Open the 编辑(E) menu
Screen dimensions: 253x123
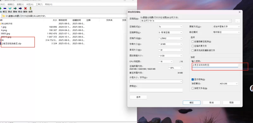tap(11, 4)
